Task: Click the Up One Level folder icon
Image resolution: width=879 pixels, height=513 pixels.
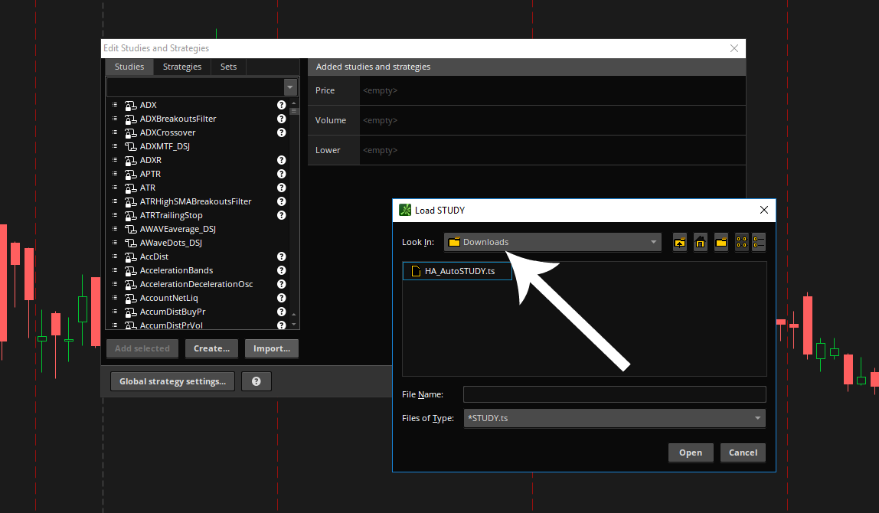Action: pos(680,242)
